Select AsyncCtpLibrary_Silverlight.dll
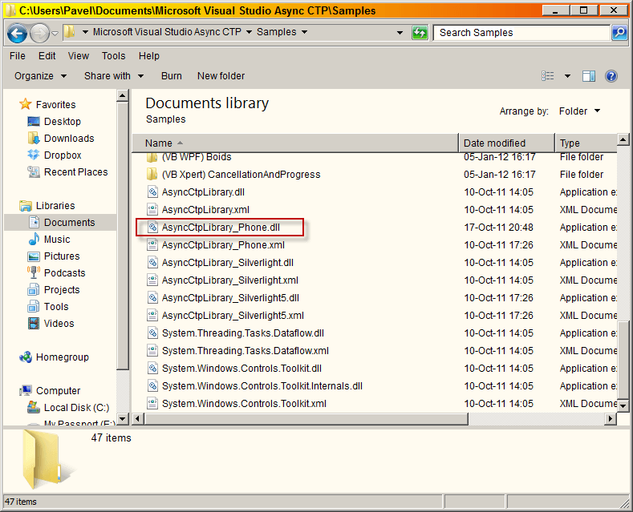633x512 pixels. point(227,263)
